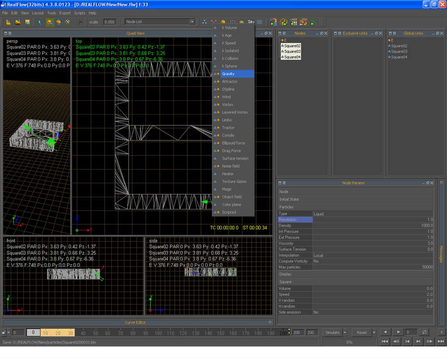
Task: Click the timeline lock icon
Action: [4, 332]
